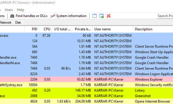
Task: Select the Handler64.exe process row
Action: 87,63
